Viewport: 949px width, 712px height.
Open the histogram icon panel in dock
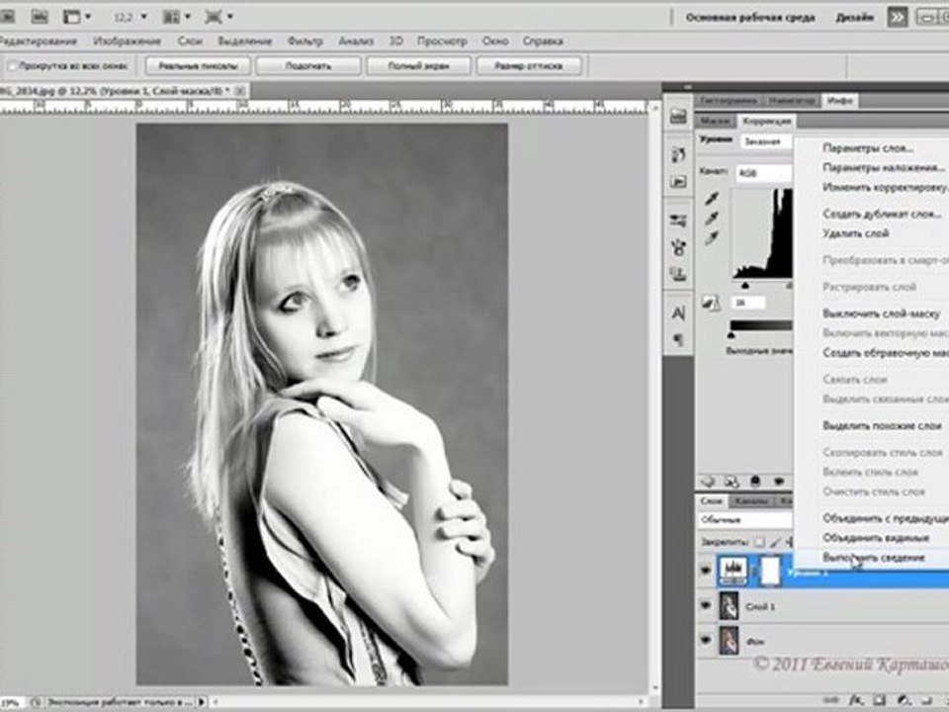tap(678, 116)
